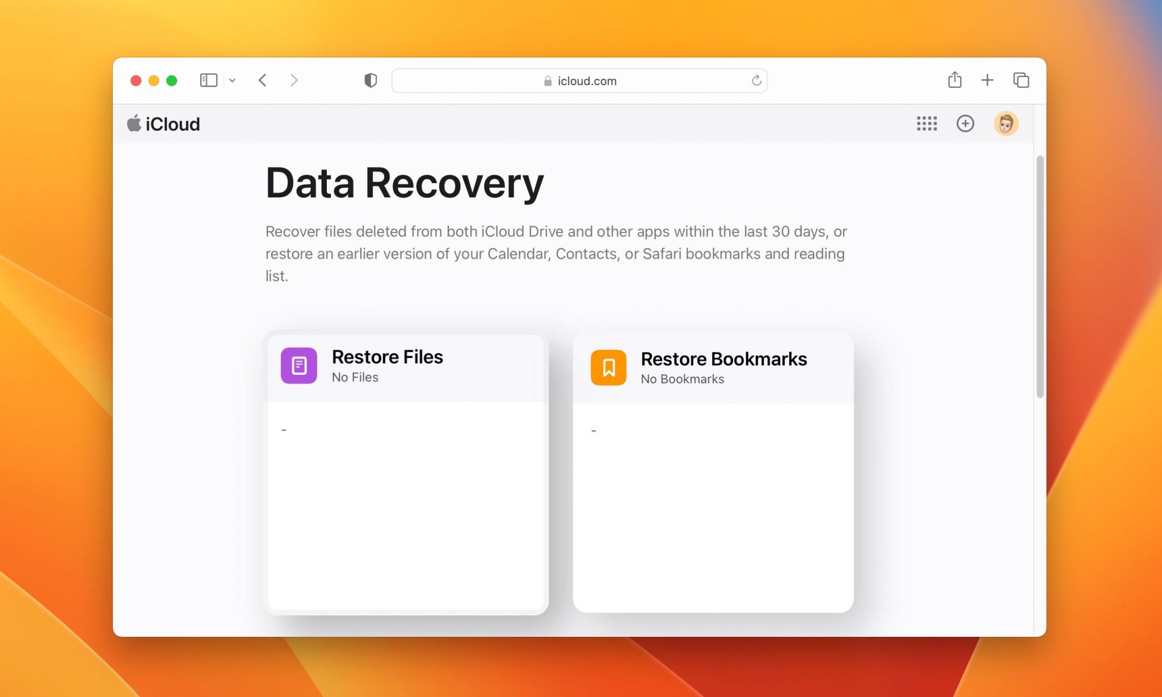This screenshot has height=697, width=1162.
Task: Open the Share menu in Safari
Action: (955, 80)
